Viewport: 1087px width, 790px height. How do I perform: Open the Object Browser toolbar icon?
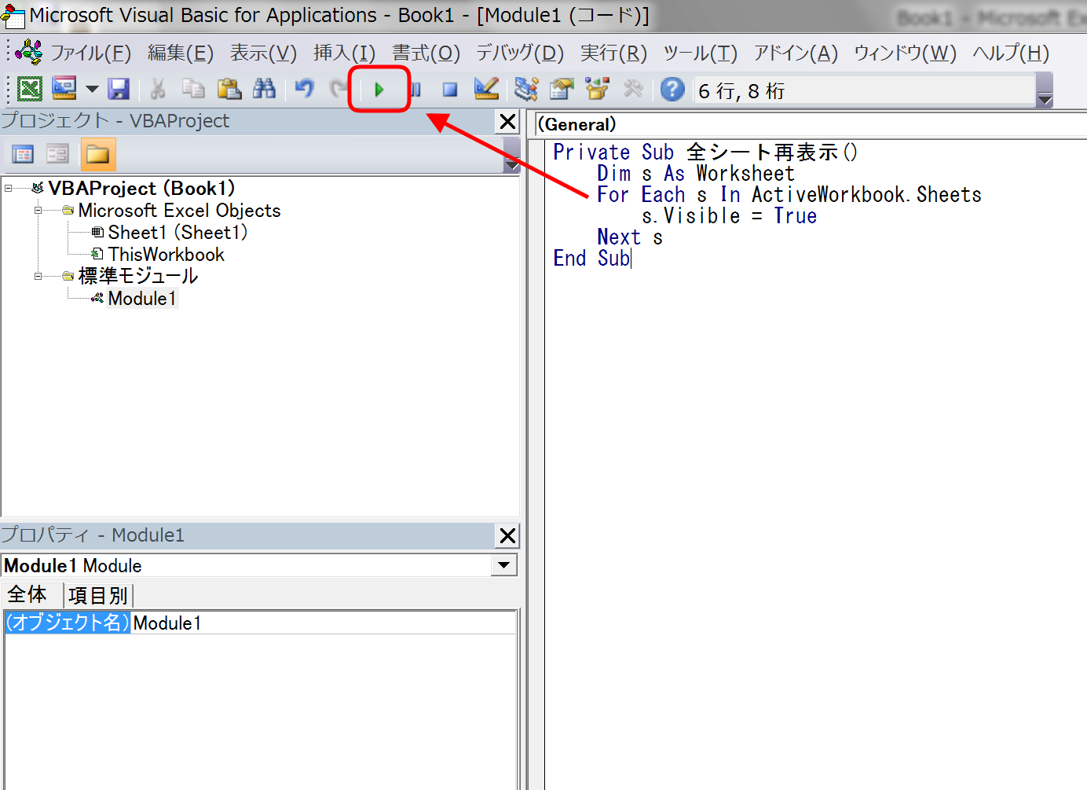point(597,90)
